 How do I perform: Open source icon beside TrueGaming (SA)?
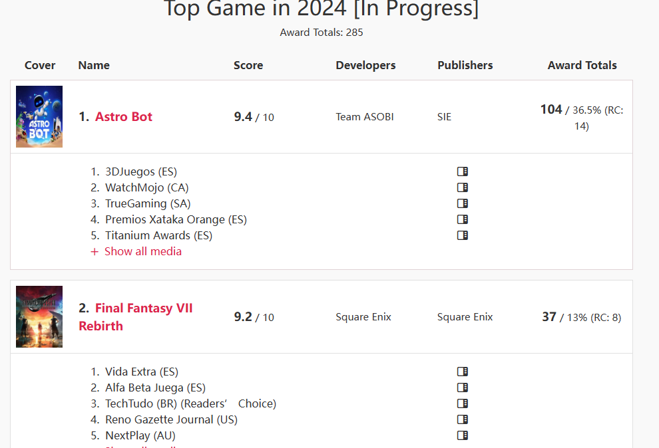[463, 203]
